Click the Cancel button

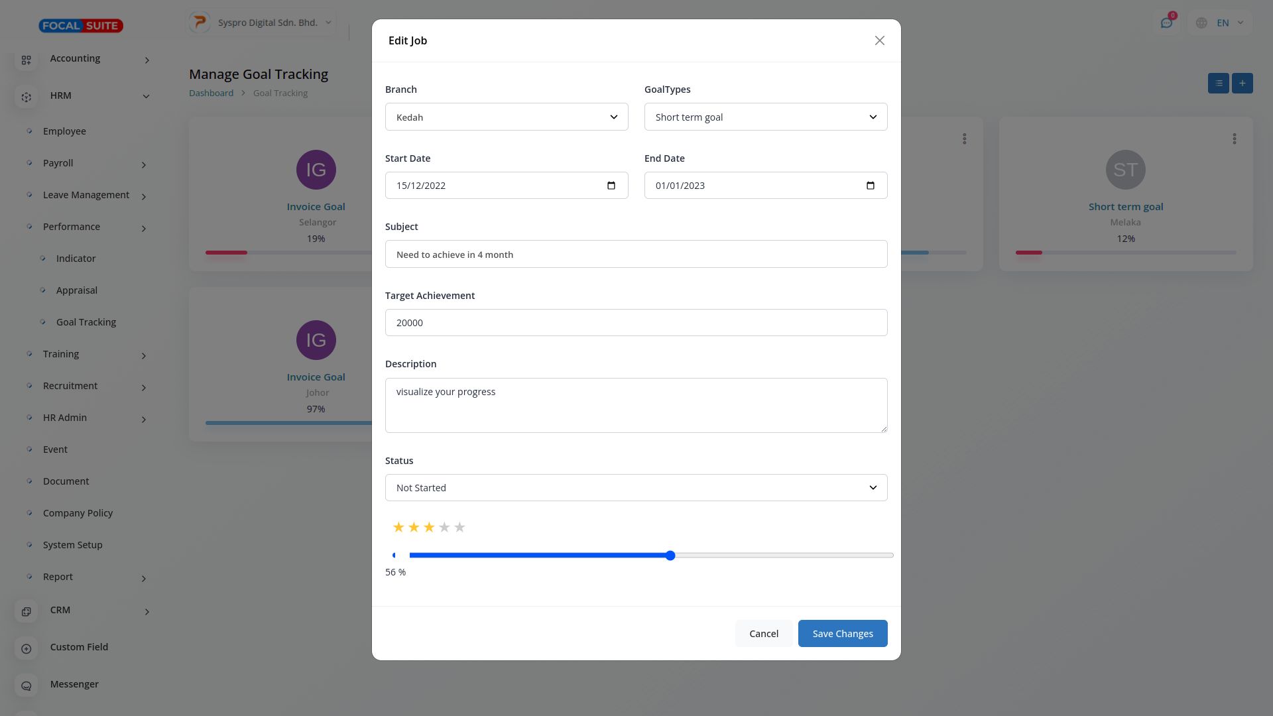763,634
